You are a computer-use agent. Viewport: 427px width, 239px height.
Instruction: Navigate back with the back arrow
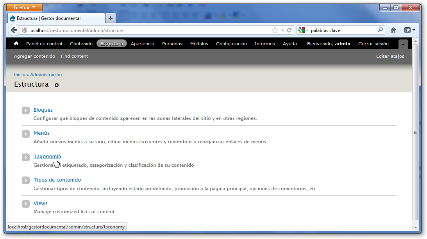(14, 30)
